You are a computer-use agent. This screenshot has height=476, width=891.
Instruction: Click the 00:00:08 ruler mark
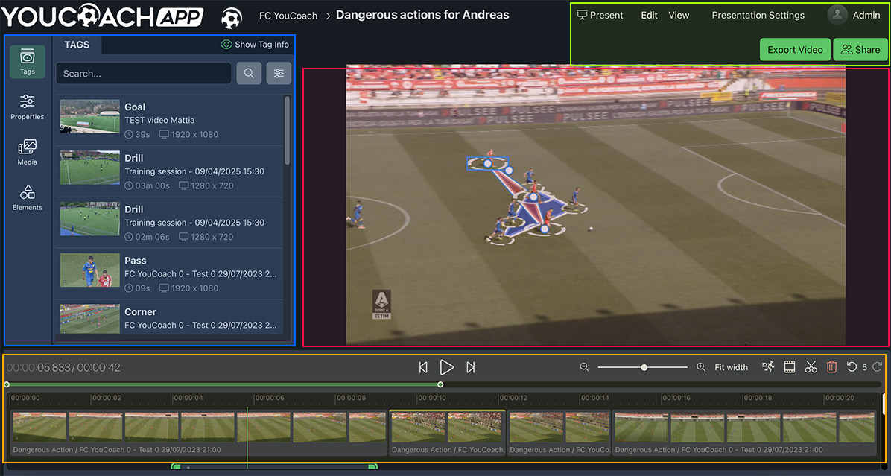[x=351, y=398]
